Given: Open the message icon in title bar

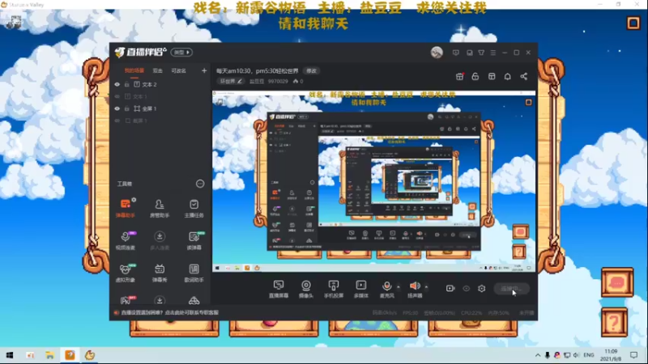Looking at the screenshot, I should coord(456,53).
